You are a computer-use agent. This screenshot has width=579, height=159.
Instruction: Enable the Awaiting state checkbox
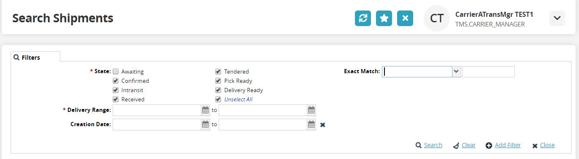[x=116, y=72]
